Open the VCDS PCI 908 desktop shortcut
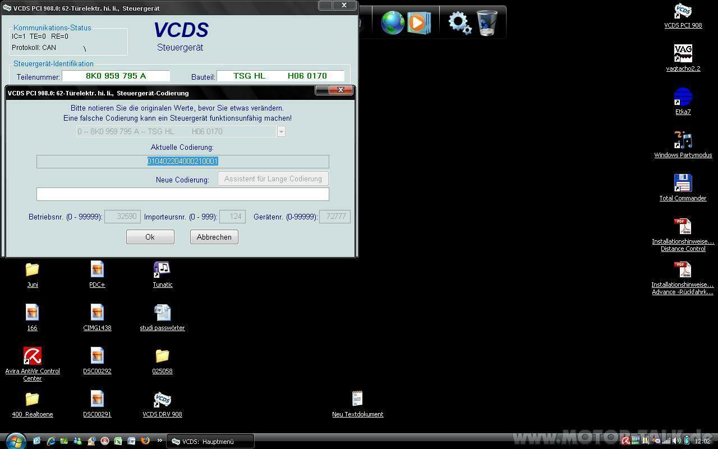 coord(683,12)
